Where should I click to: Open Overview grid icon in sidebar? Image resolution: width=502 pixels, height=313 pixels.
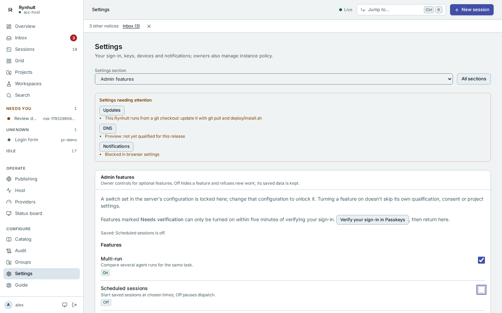(9, 26)
